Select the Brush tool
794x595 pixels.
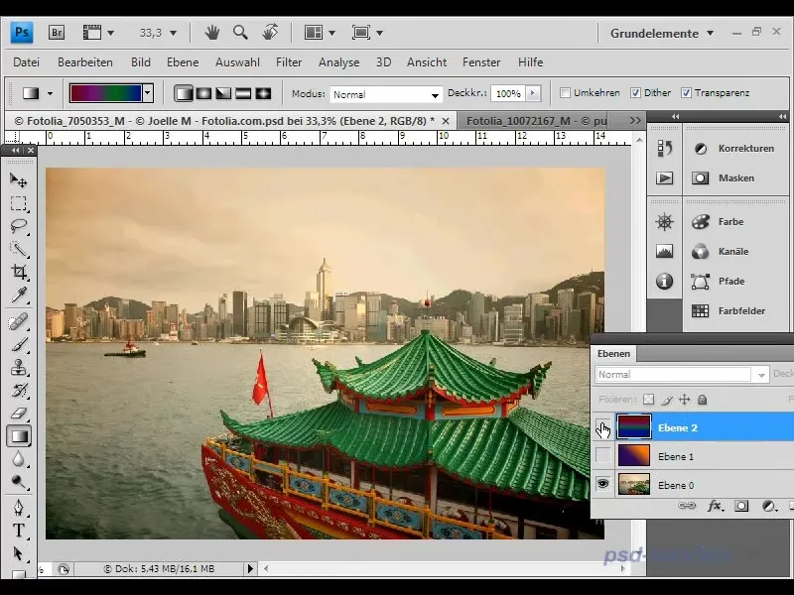pos(18,344)
